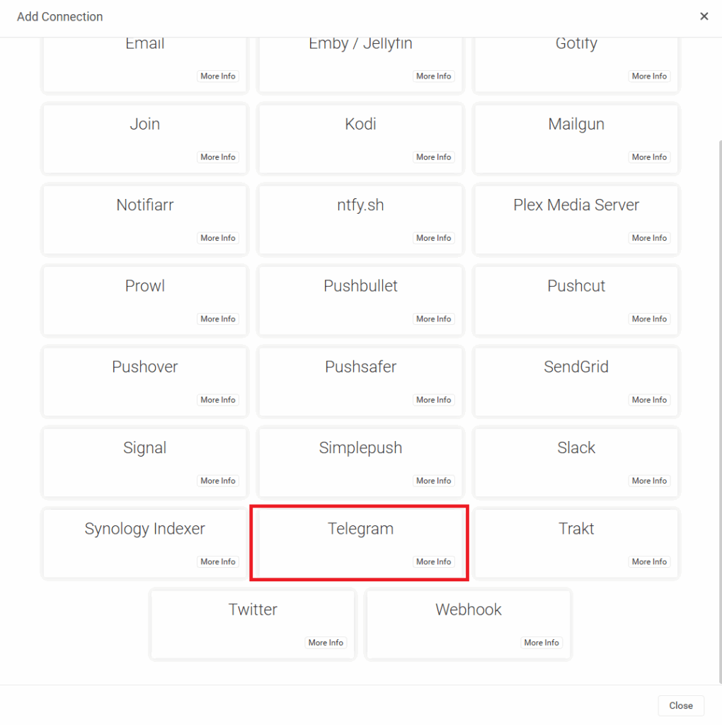
Task: Select the Trakt connection card
Action: tap(576, 543)
